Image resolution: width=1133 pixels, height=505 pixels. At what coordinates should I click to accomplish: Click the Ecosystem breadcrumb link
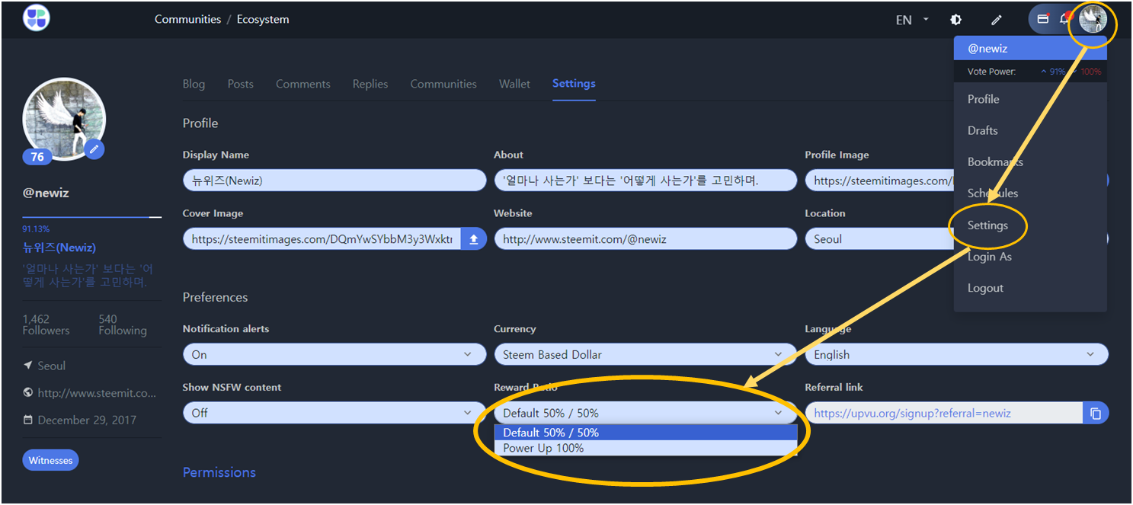tap(263, 19)
